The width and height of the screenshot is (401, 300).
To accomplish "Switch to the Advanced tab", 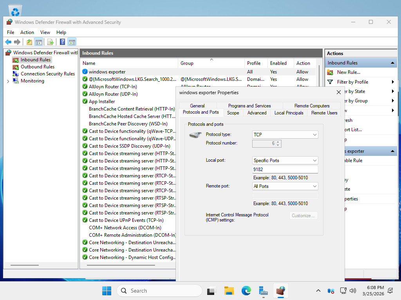I will 257,113.
